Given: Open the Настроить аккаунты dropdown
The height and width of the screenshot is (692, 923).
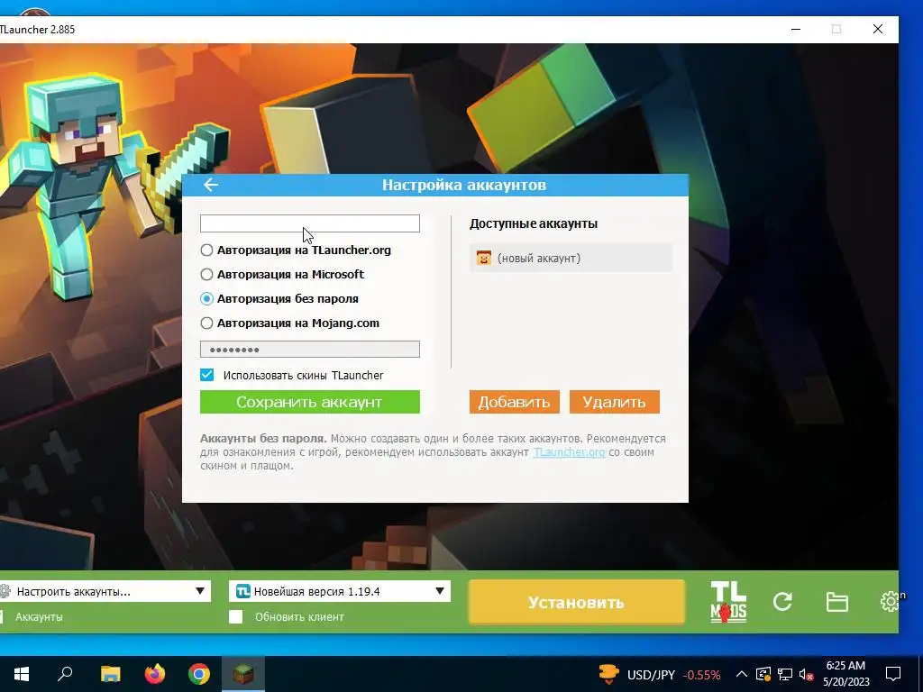Looking at the screenshot, I should pos(105,591).
